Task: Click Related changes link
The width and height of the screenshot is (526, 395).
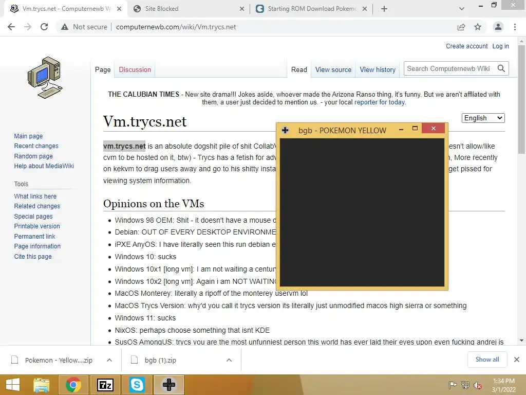Action: (37, 206)
